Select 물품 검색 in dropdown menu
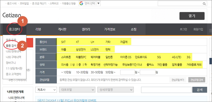This screenshot has height=102, width=212. [11, 46]
